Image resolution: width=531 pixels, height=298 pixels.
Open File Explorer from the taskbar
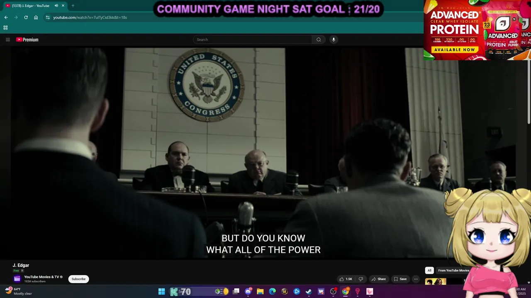260,292
